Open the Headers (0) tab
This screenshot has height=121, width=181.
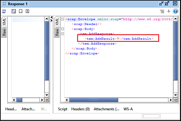tap(81, 109)
